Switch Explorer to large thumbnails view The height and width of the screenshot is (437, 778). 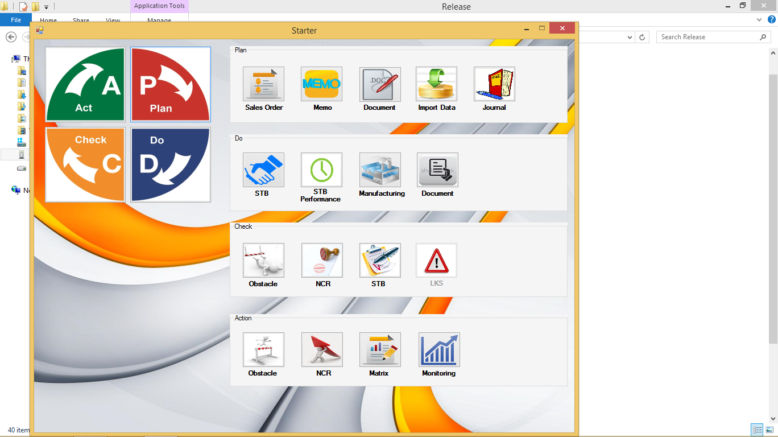click(769, 430)
